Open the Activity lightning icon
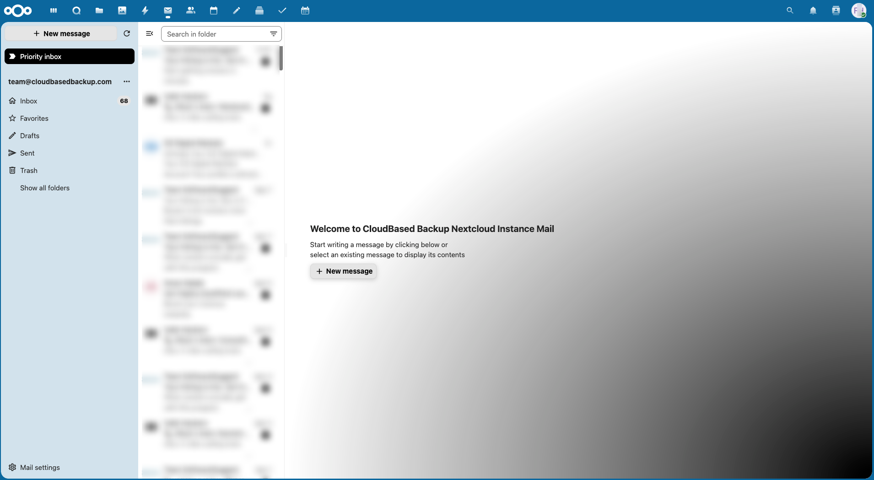Image resolution: width=874 pixels, height=480 pixels. coord(145,11)
